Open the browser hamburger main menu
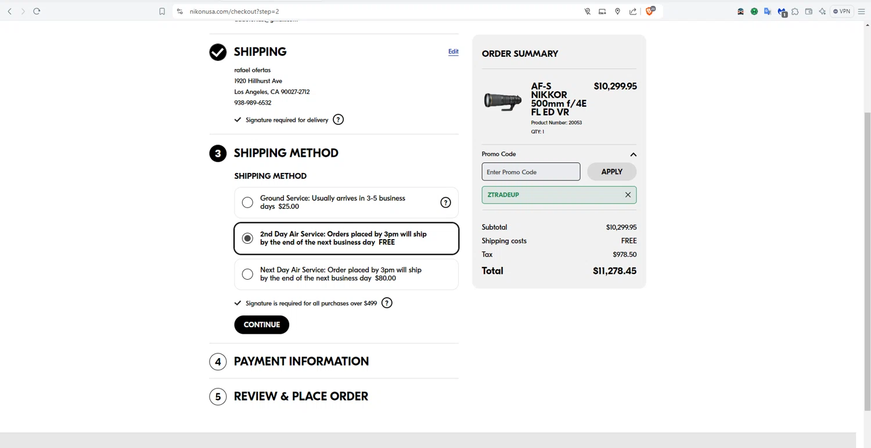 (862, 11)
